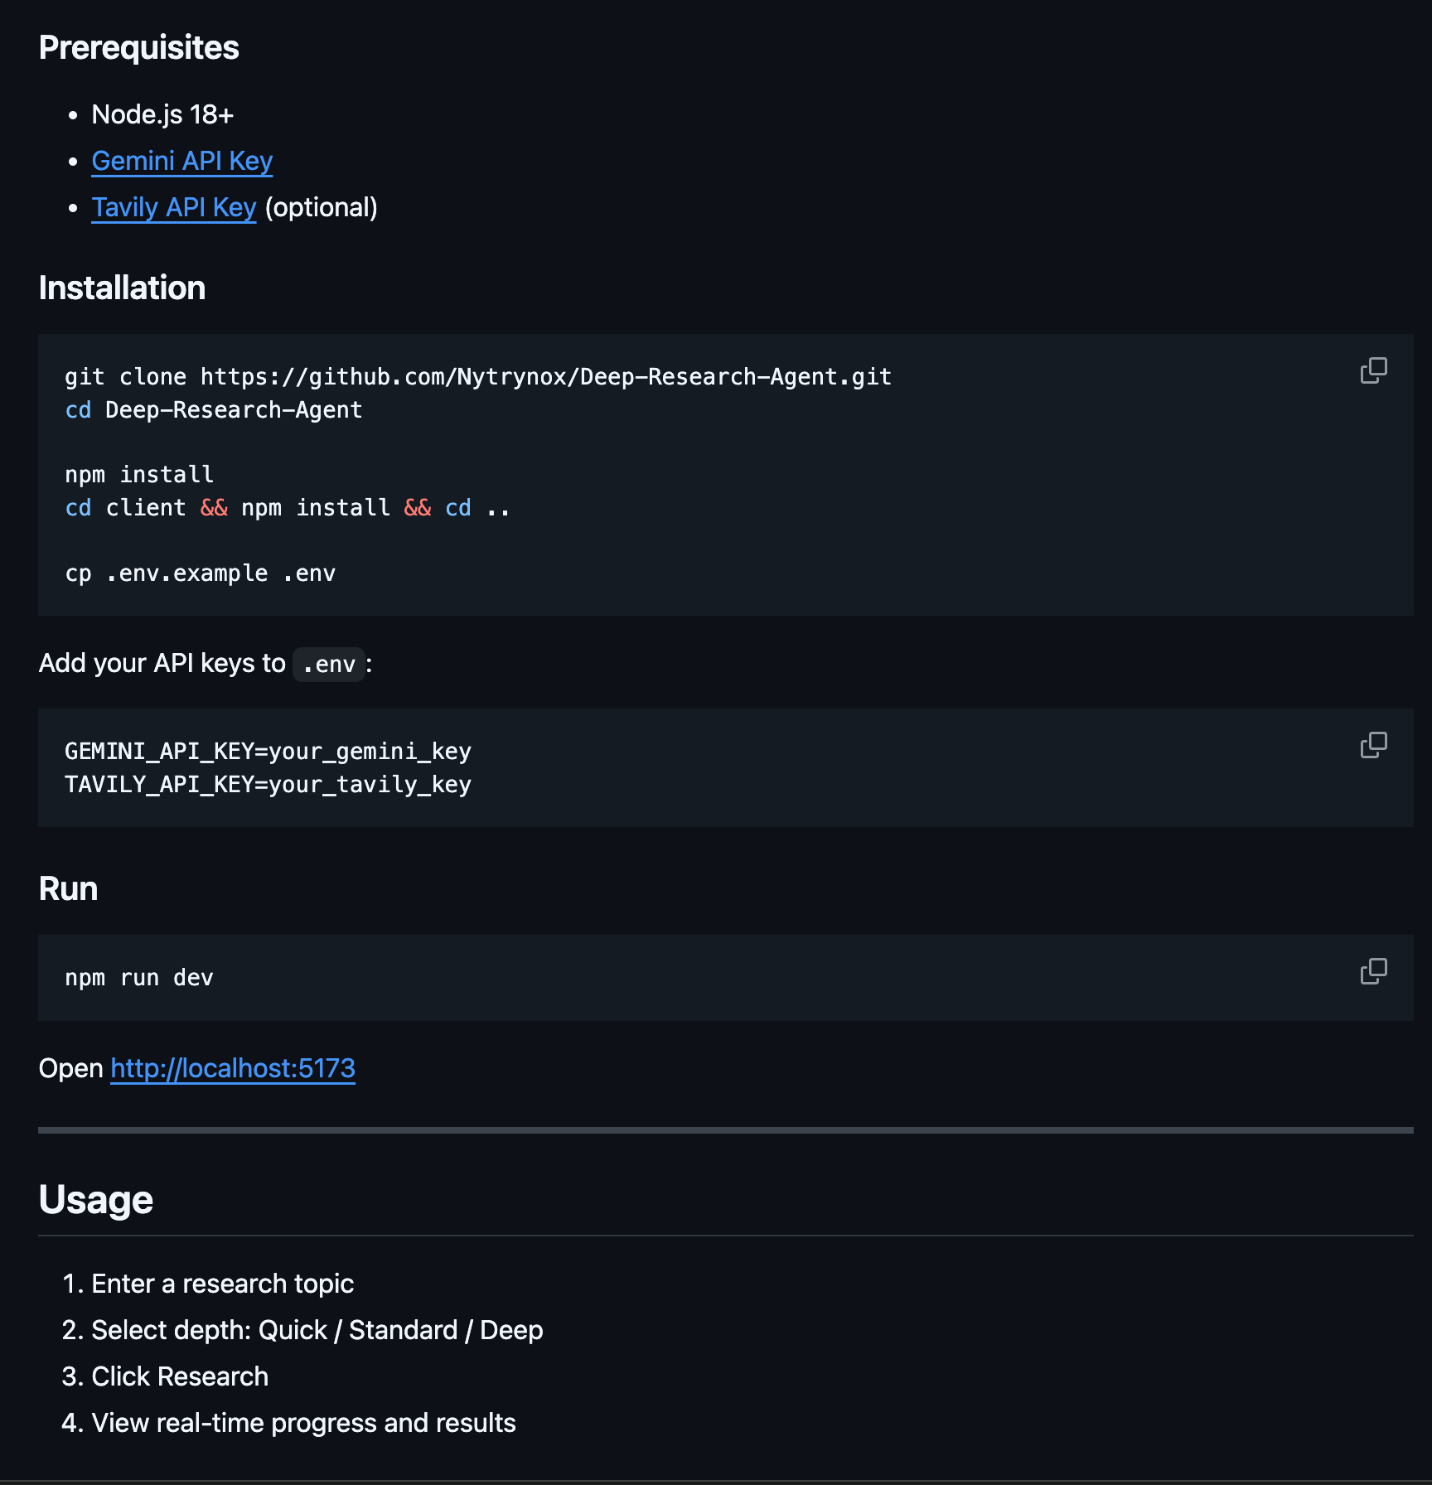The image size is (1432, 1485).
Task: Click the Prerequisites heading
Action: point(138,48)
